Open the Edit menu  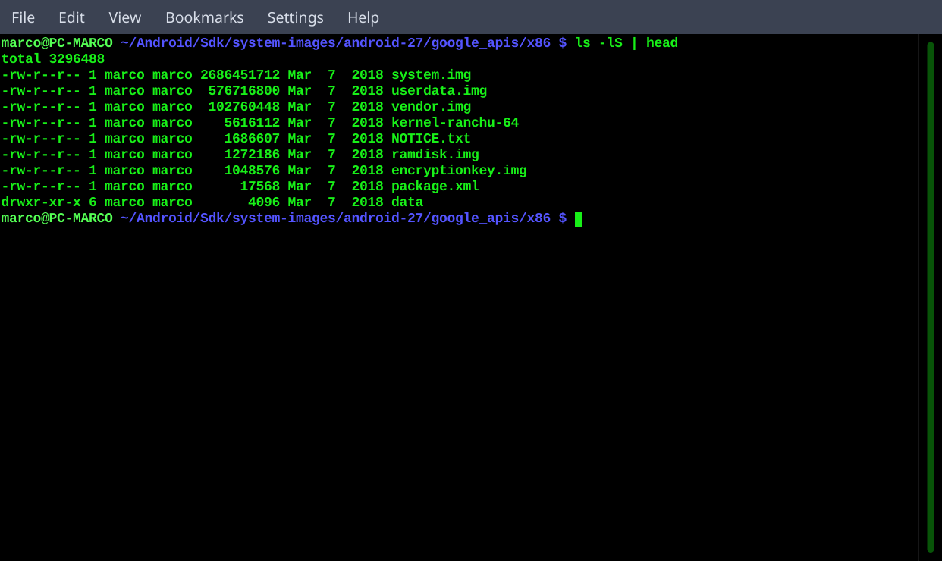pyautogui.click(x=71, y=17)
